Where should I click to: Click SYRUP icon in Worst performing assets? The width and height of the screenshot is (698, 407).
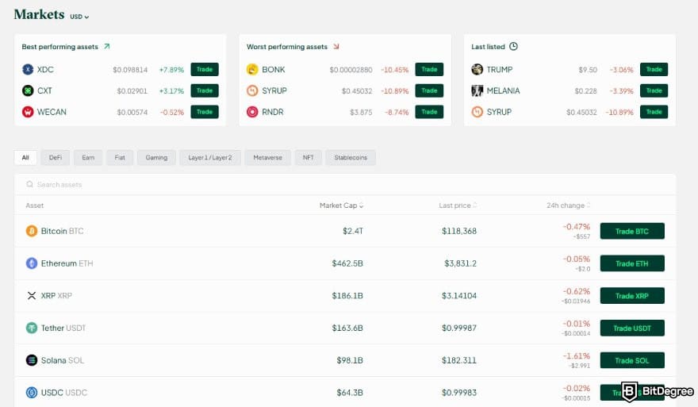click(x=252, y=90)
